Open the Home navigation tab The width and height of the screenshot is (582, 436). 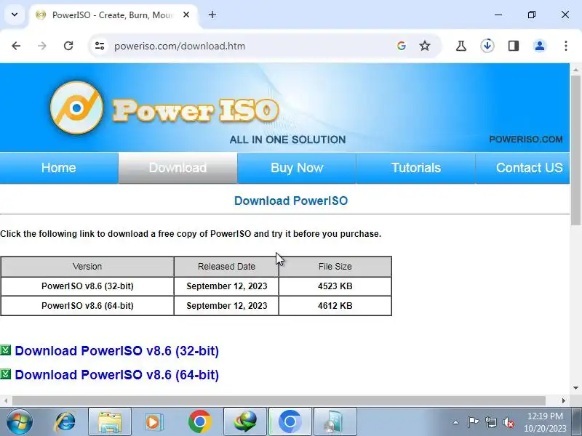click(59, 168)
